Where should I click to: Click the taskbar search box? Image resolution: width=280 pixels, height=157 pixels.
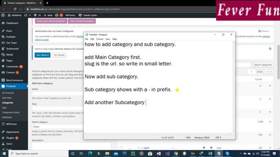coord(38,154)
